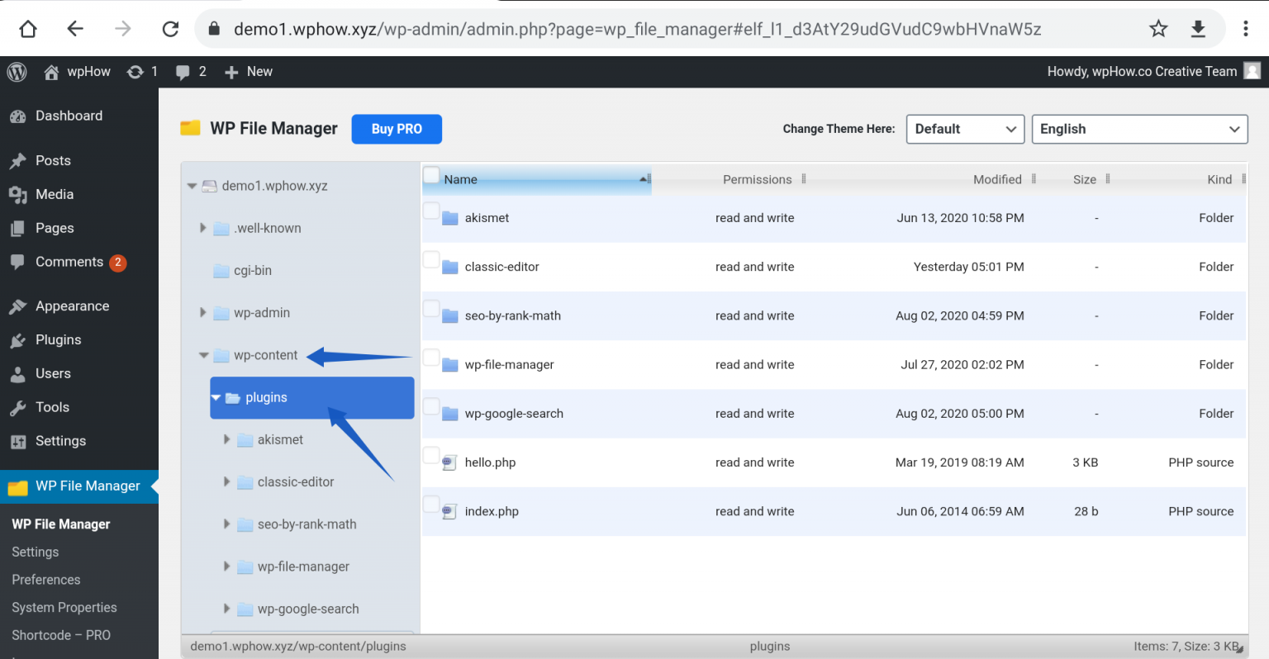This screenshot has width=1269, height=659.
Task: Sort by Kind column header
Action: (x=1219, y=180)
